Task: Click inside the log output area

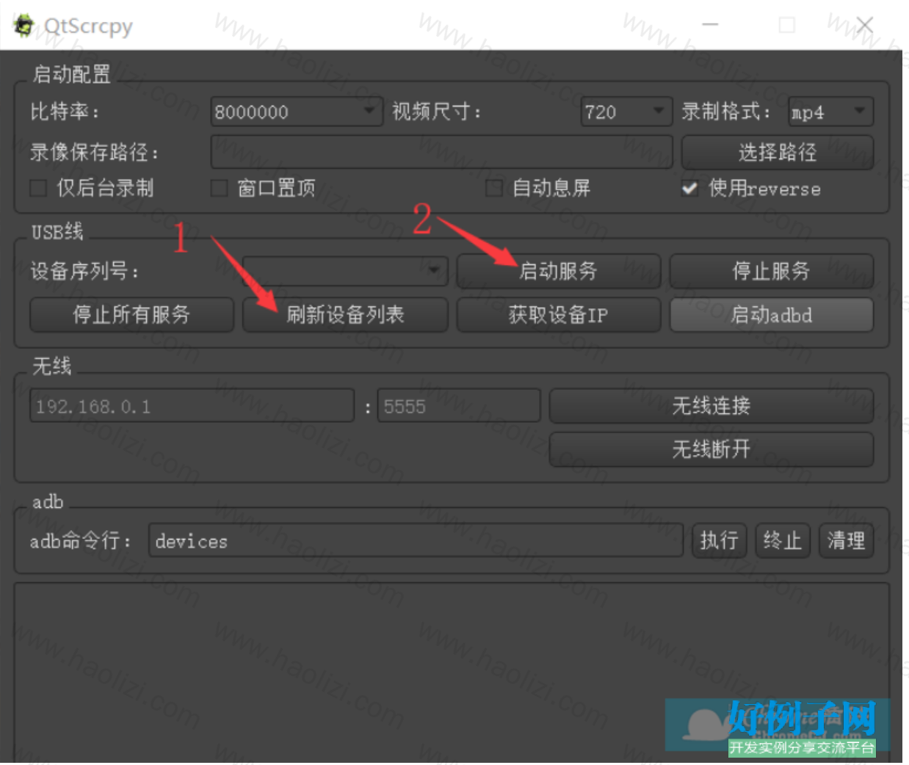Action: point(452,672)
